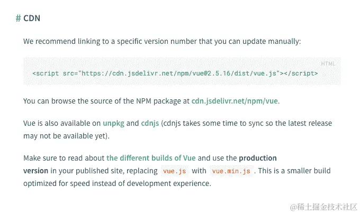Follow the unpkg link
360x214 pixels.
click(113, 123)
